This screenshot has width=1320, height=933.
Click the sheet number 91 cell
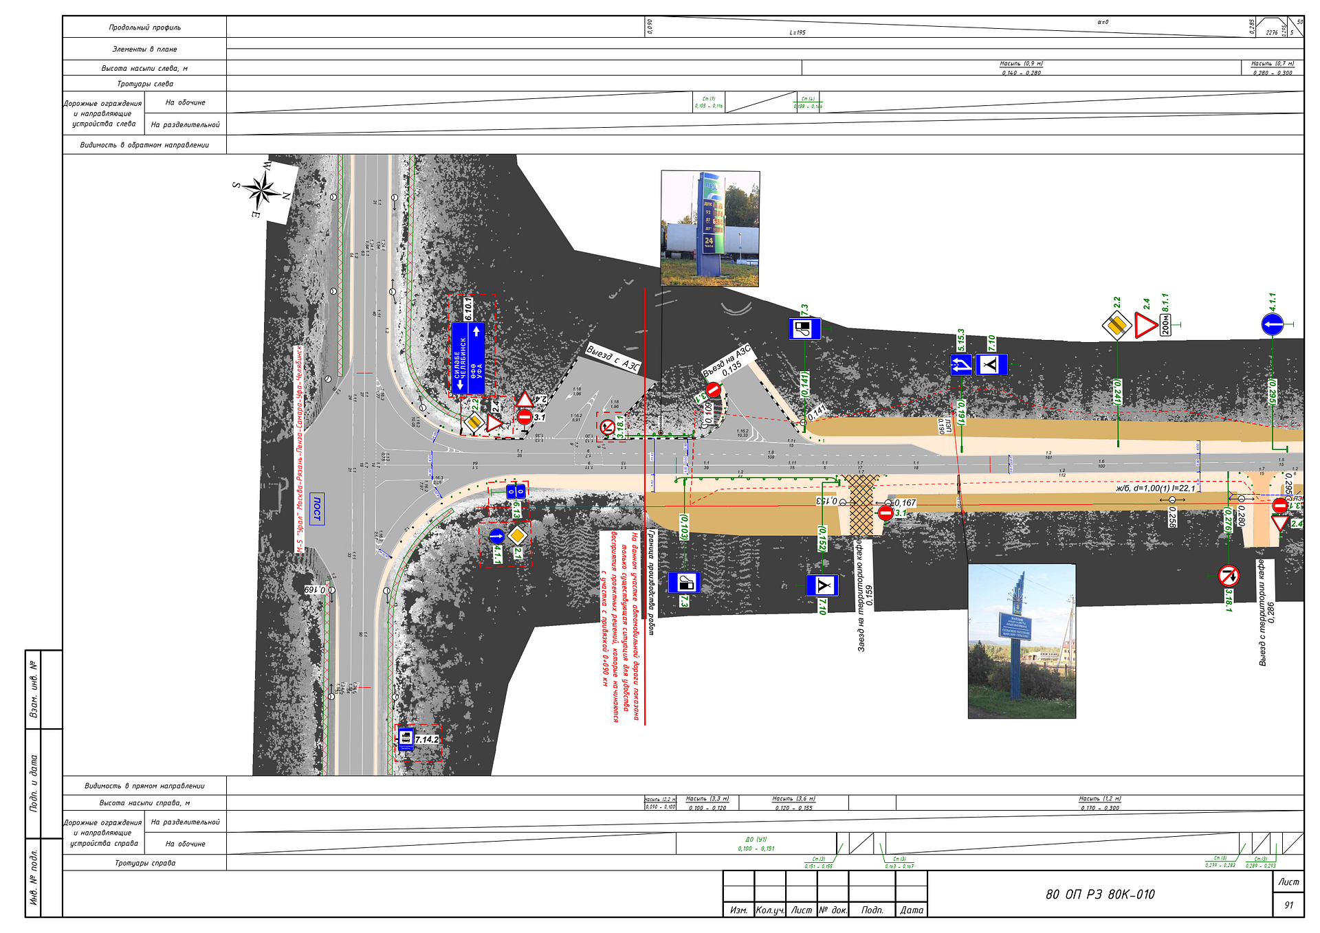click(1288, 905)
